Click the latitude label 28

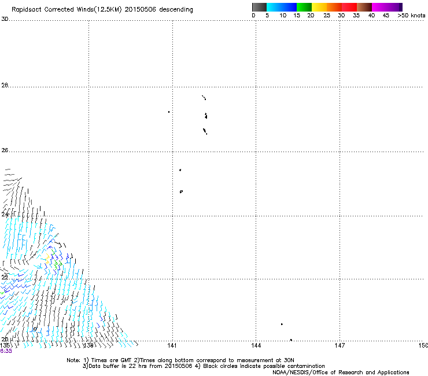tap(5, 85)
